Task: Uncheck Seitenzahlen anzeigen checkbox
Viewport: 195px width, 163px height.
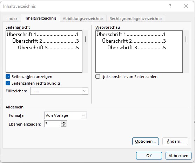Action: pos(8,77)
